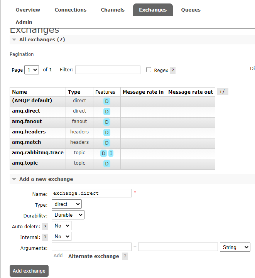This screenshot has width=255, height=278.
Task: Open the Page number dropdown
Action: click(x=32, y=70)
